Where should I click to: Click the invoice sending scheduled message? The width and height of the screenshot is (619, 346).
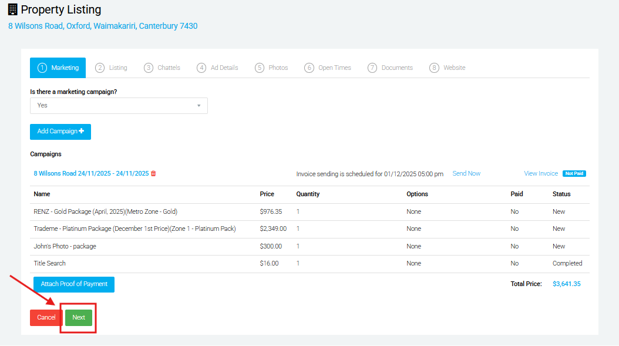click(x=370, y=174)
